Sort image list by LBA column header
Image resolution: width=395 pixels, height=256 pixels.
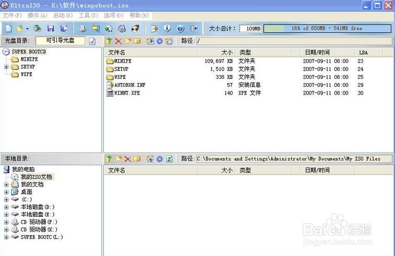click(368, 52)
